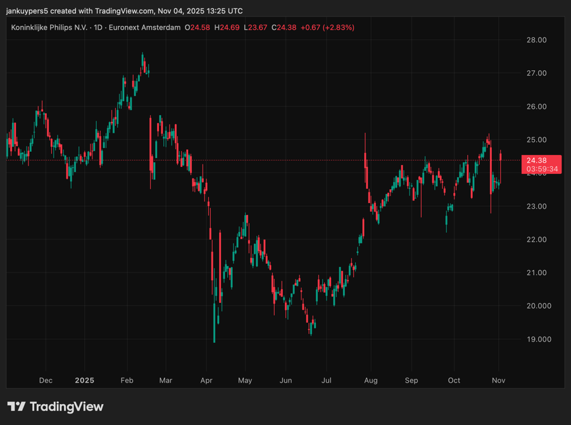Click the Apr time axis label
The height and width of the screenshot is (425, 571).
click(206, 380)
